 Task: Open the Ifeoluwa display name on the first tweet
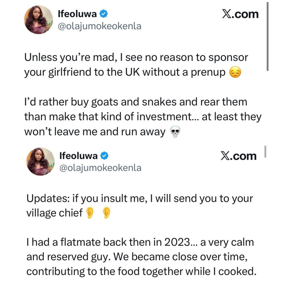tap(77, 14)
